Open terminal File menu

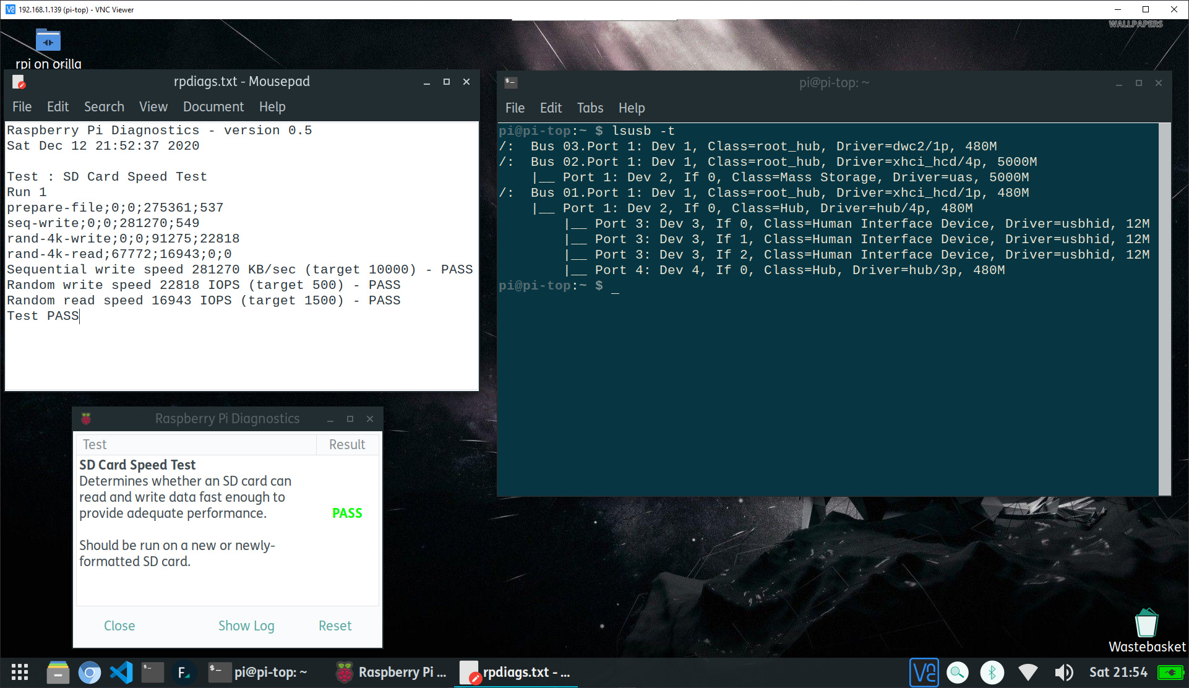pyautogui.click(x=515, y=108)
